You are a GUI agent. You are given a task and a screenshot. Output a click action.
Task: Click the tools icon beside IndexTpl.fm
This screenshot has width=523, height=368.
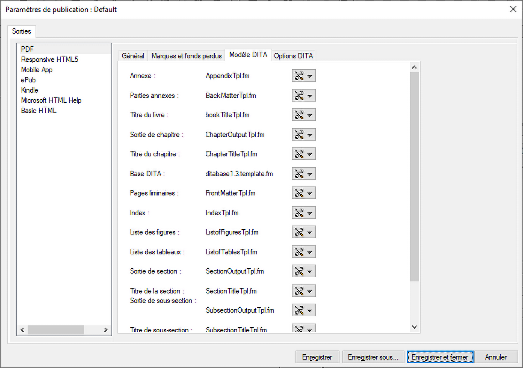(x=299, y=213)
